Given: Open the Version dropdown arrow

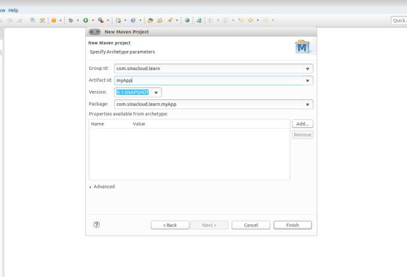Looking at the screenshot, I should coord(156,92).
